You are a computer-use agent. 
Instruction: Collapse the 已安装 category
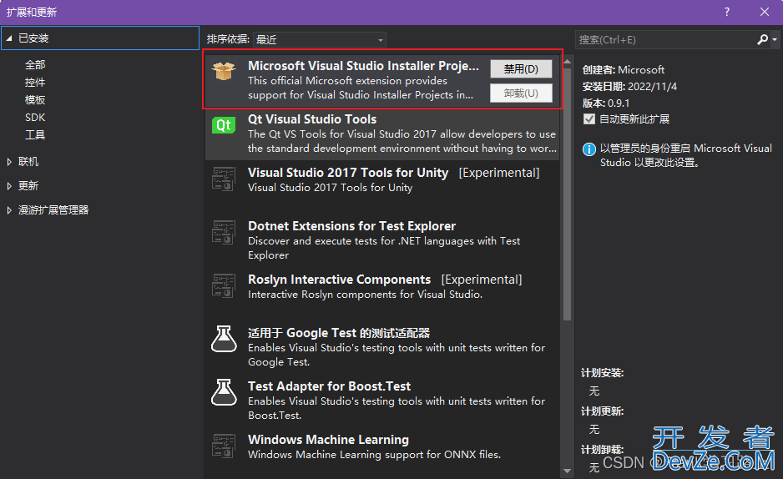9,38
